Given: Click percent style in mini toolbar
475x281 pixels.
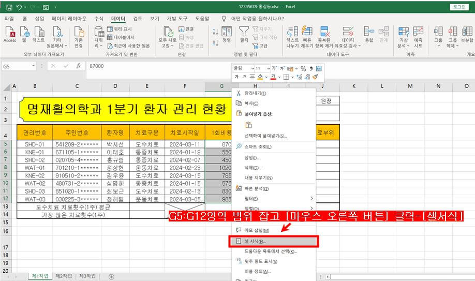Looking at the screenshot, I should (x=303, y=68).
